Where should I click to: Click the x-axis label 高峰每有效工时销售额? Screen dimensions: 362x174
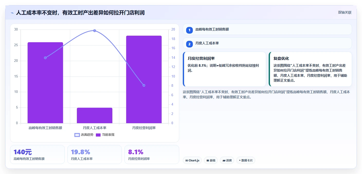pyautogui.click(x=45, y=128)
